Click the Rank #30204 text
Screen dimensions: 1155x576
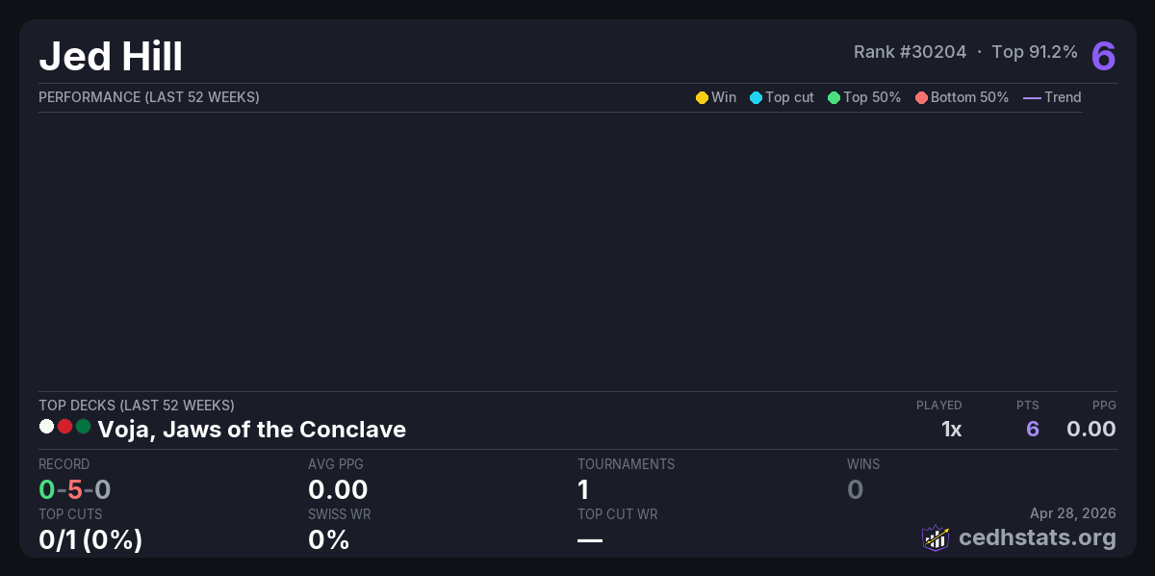pyautogui.click(x=910, y=52)
